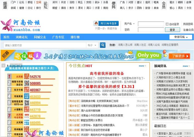Open news 火海救母女孩之小倩王去世
194x137 pixels.
pyautogui.click(x=171, y=77)
